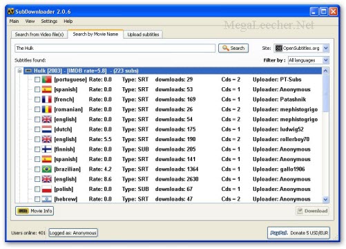Click the Search button
The image size is (346, 249).
point(233,48)
